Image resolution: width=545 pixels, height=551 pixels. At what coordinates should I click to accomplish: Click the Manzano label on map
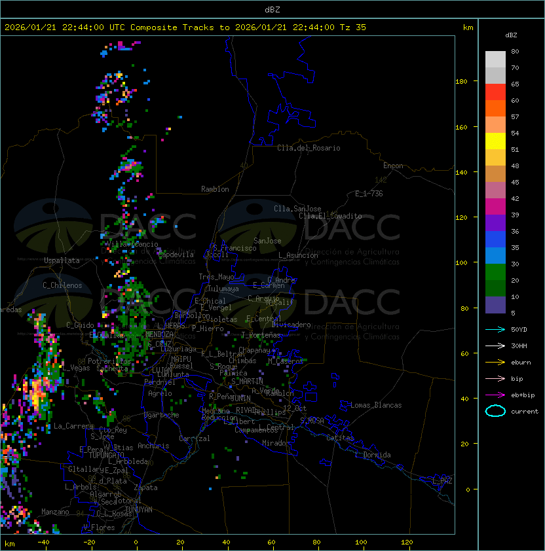(55, 512)
